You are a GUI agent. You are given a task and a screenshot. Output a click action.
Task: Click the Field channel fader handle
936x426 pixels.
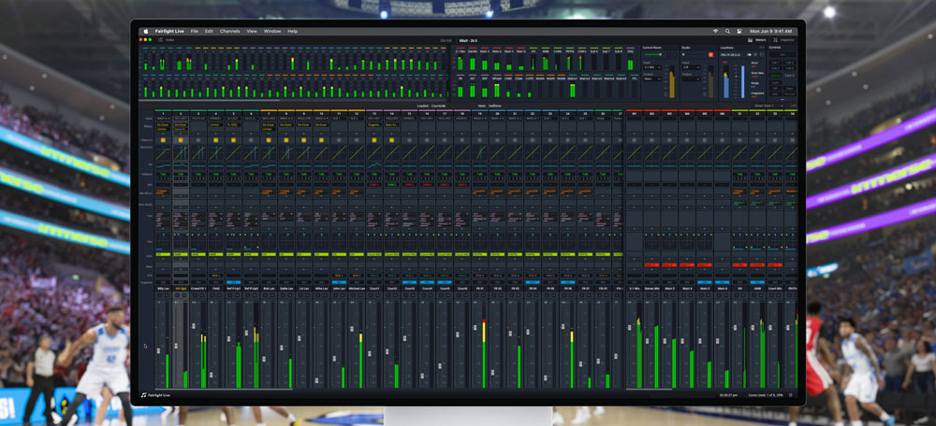pyautogui.click(x=212, y=375)
